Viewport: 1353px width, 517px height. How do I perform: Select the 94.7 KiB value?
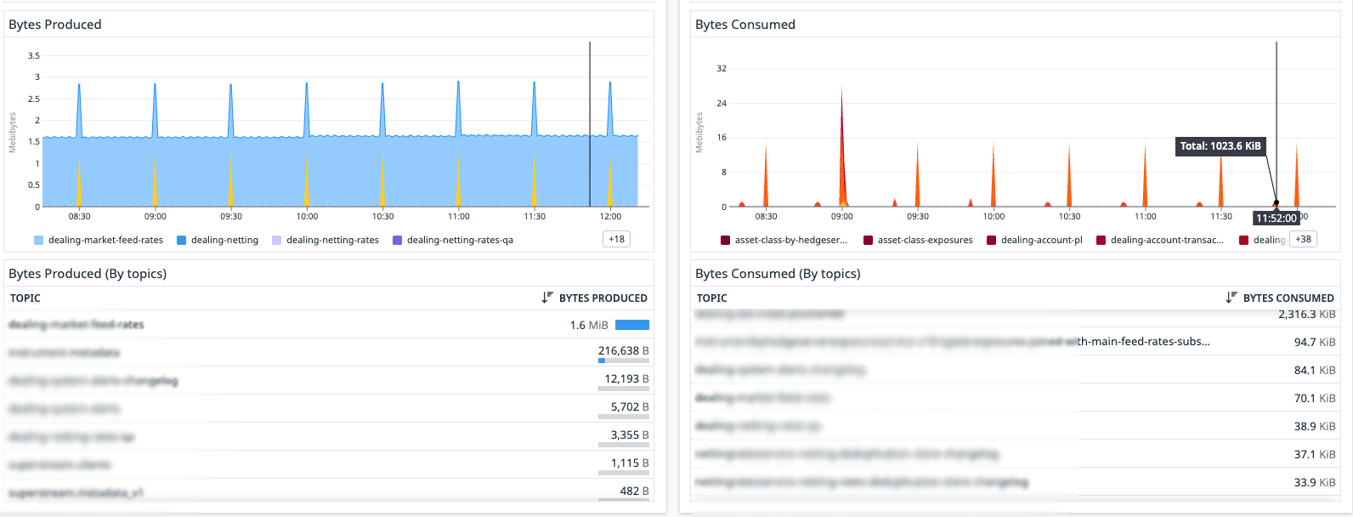pyautogui.click(x=1315, y=342)
